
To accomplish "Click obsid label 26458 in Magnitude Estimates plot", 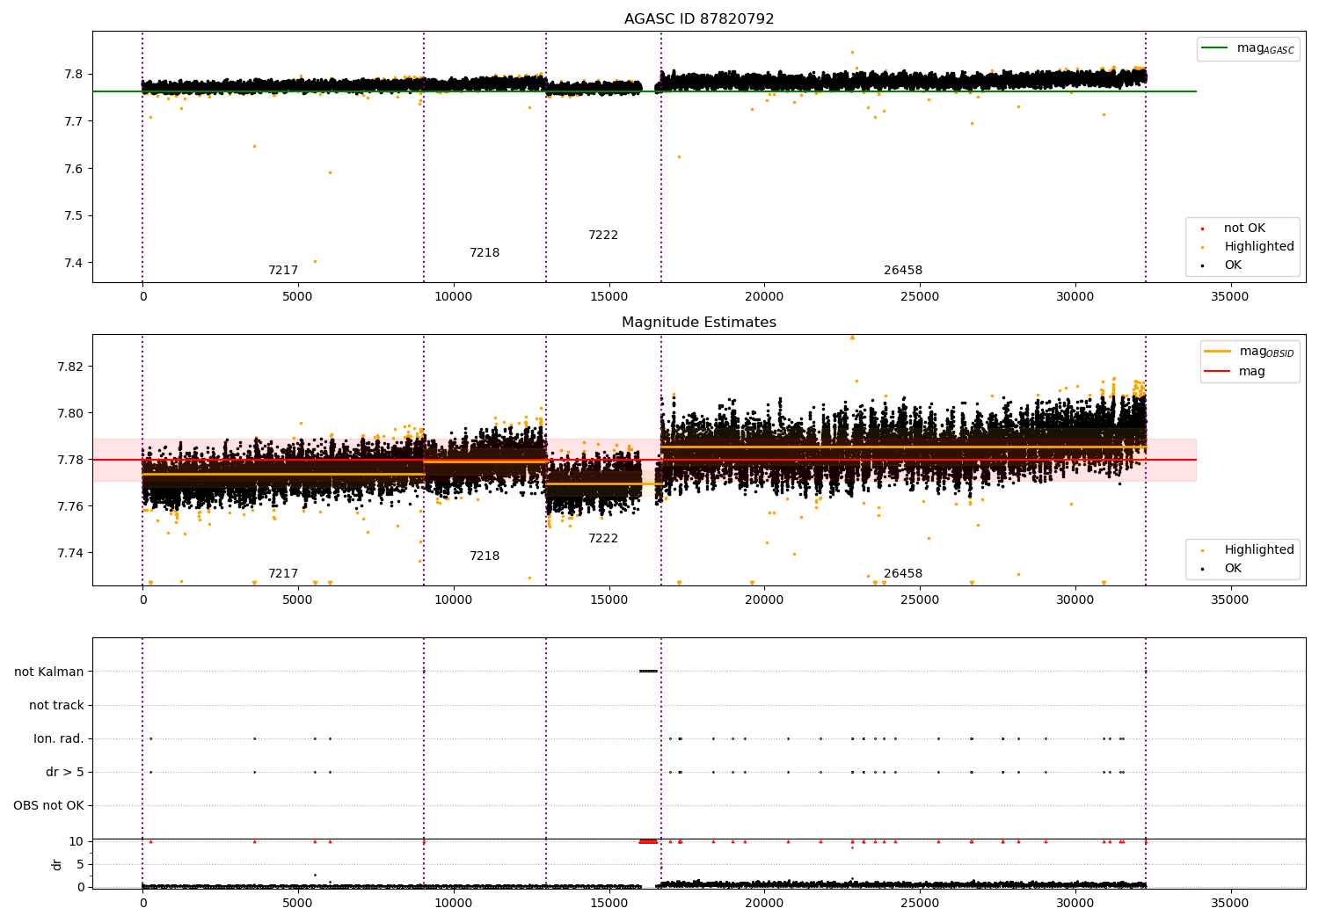I will pos(903,574).
